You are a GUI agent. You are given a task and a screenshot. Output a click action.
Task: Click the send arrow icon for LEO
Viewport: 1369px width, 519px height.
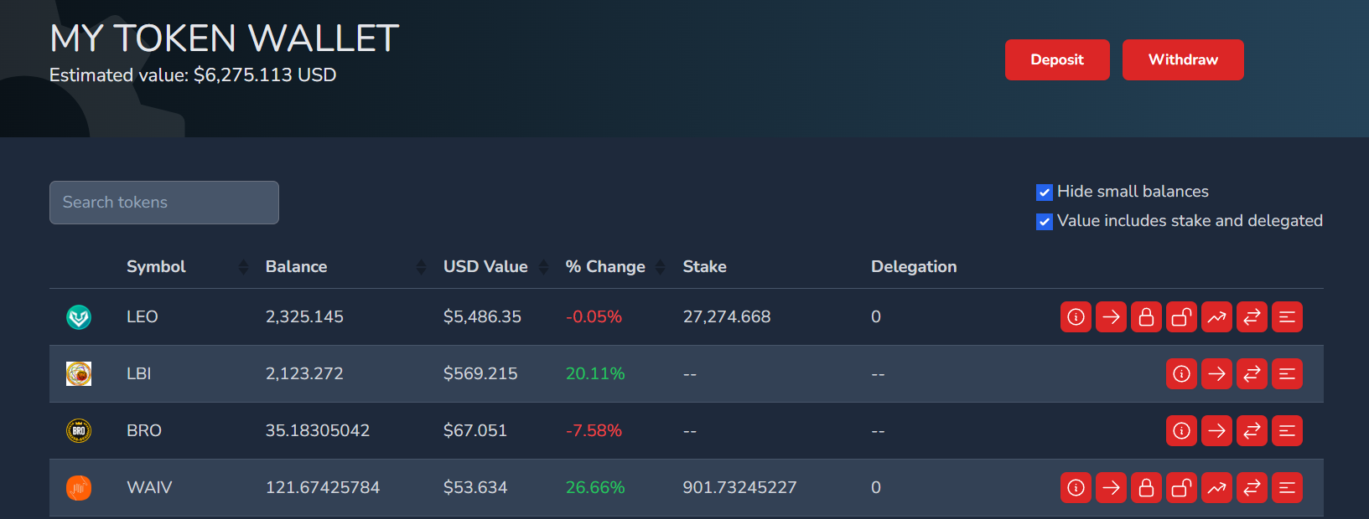click(x=1111, y=317)
